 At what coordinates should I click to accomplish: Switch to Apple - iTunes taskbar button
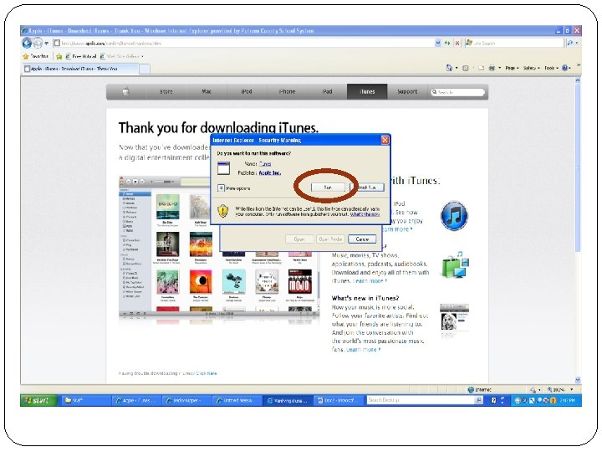point(136,400)
